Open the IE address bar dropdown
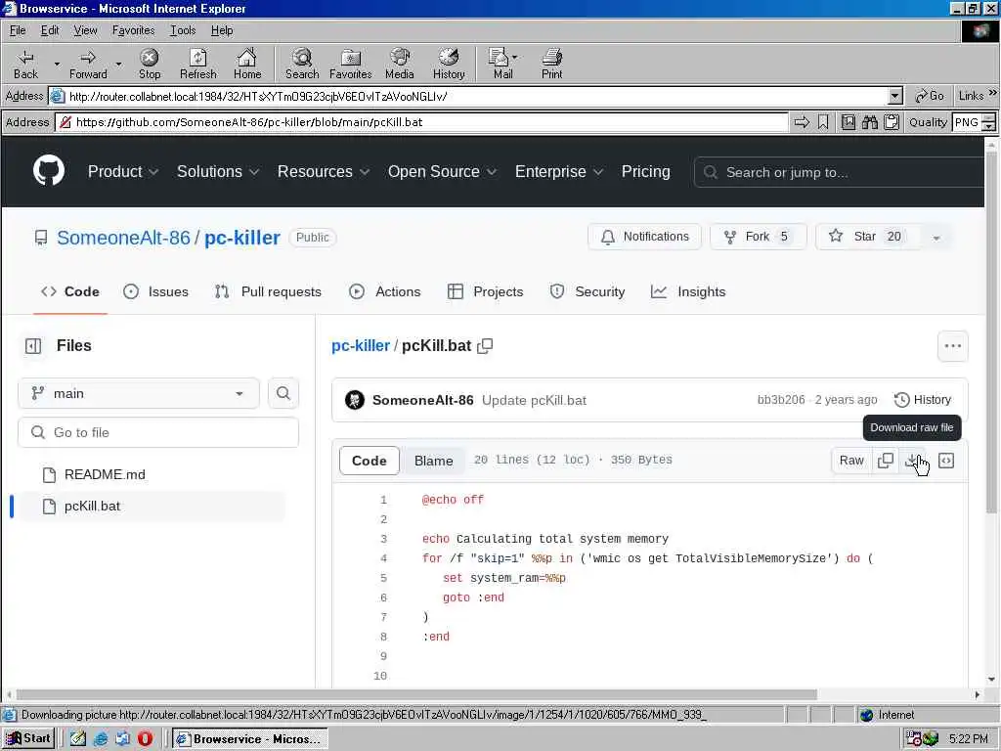Viewport: 1001px width, 751px height. [895, 97]
